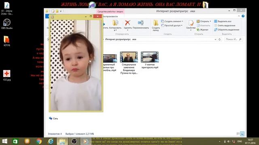This screenshot has width=259, height=145.
Task: Click Обратить выделение in the ribbon
Action: [227, 30]
